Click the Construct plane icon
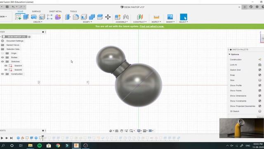This screenshot has height=149, width=264. 140,17
